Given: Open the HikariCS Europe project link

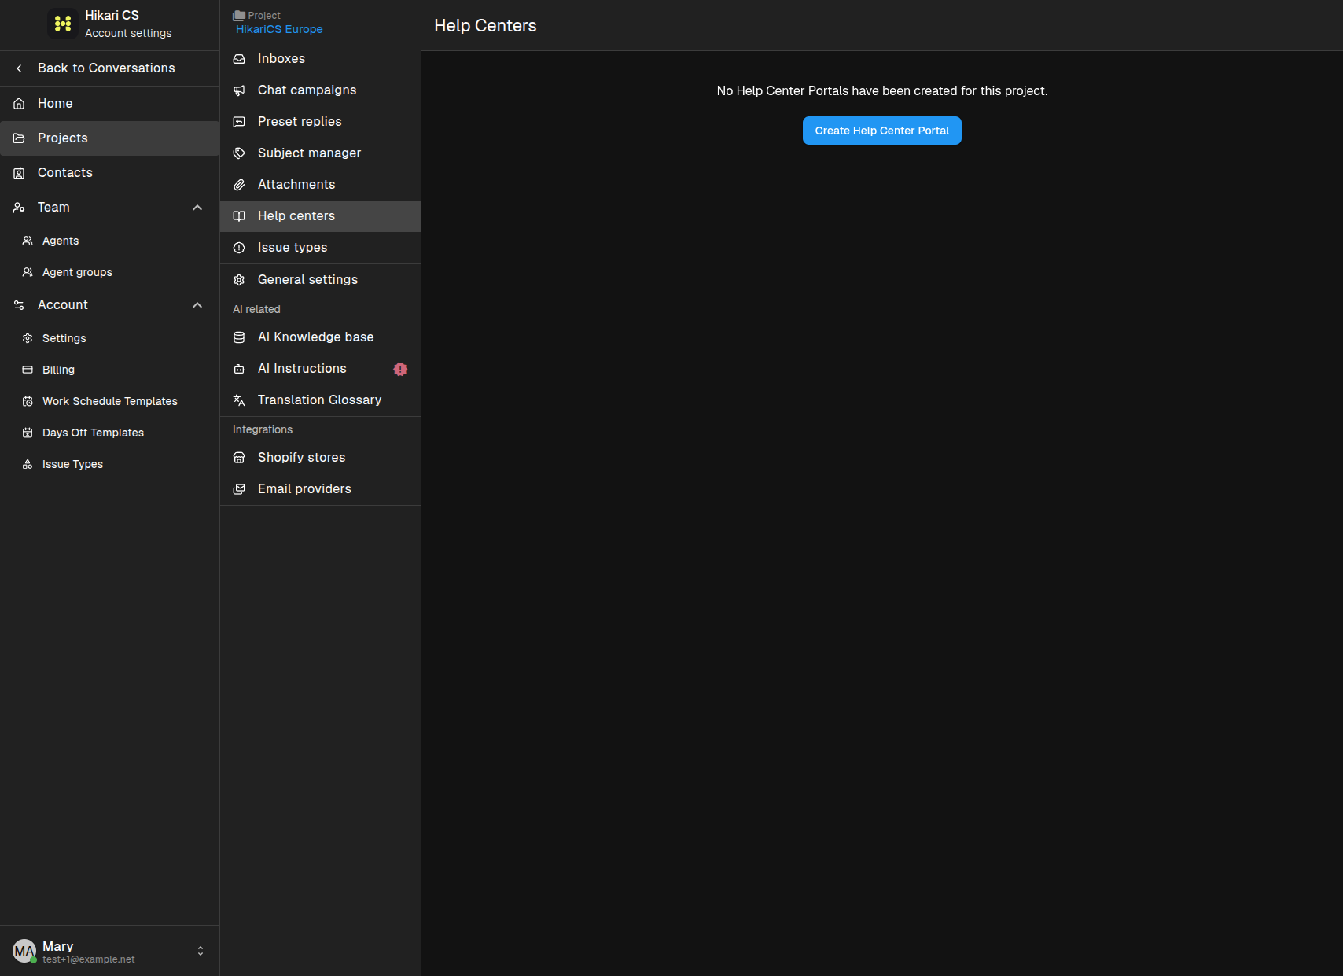Looking at the screenshot, I should click(x=279, y=29).
